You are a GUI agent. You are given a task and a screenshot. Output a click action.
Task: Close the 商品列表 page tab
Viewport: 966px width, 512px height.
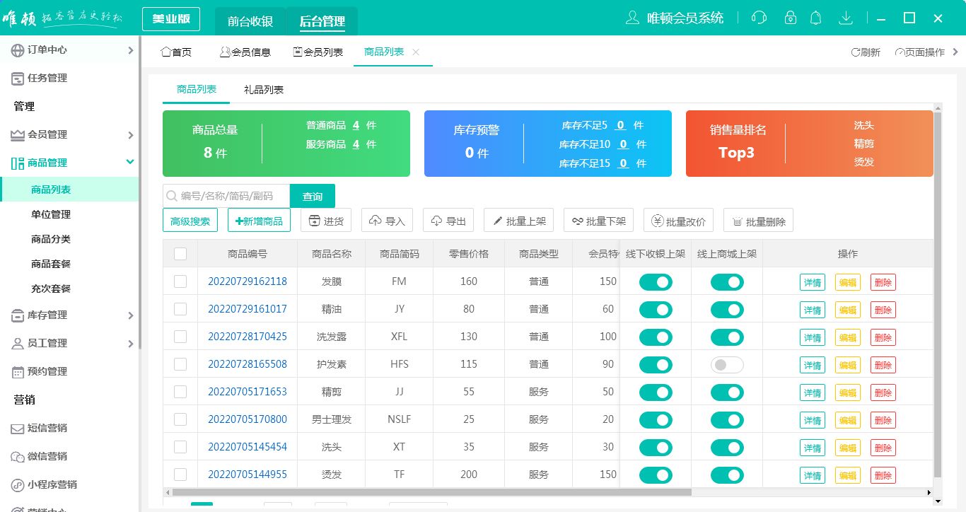pos(416,52)
